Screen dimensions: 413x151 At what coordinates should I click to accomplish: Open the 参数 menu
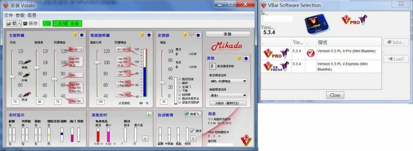(x=20, y=15)
